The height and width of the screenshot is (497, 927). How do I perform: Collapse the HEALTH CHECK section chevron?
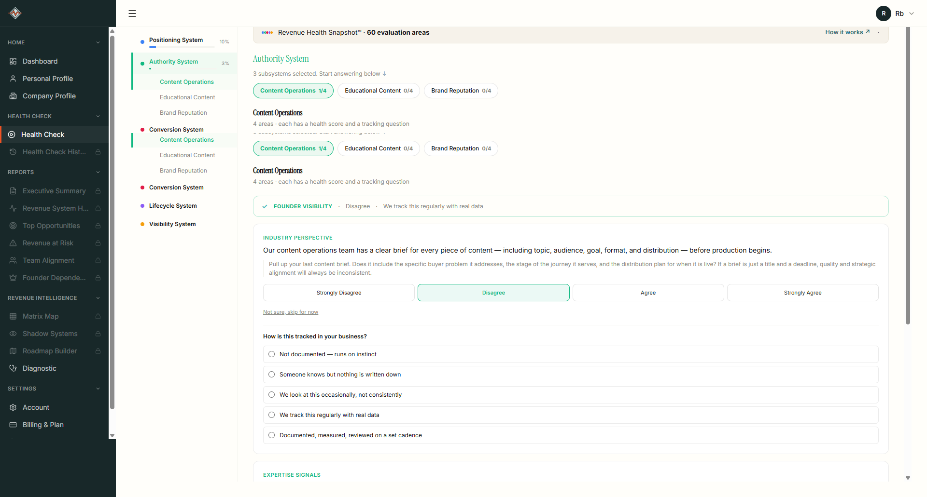98,116
